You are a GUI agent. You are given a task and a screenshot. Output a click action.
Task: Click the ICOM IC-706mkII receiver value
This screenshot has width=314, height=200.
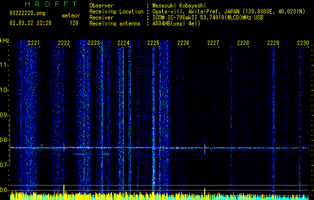pyautogui.click(x=208, y=17)
